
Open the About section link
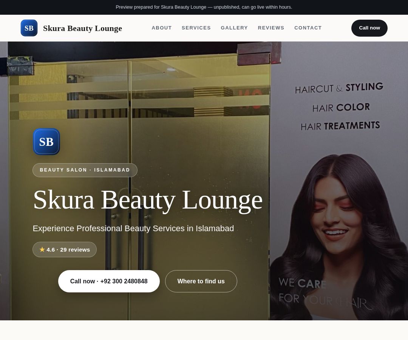tap(162, 28)
